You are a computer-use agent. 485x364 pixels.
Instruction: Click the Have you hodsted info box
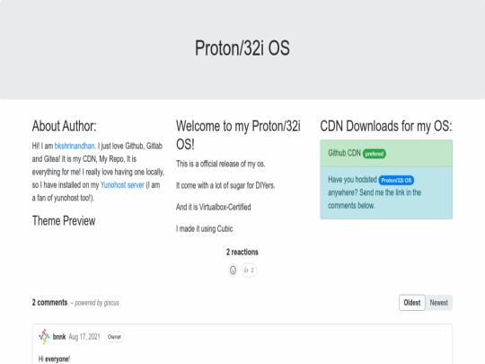[386, 193]
